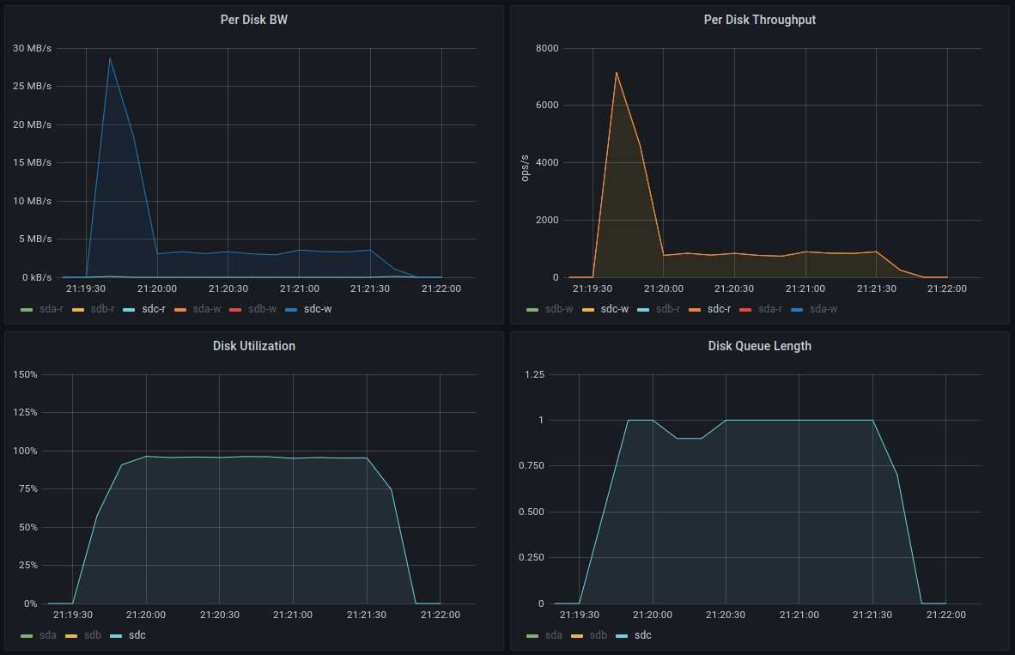Open the Disk Queue Length panel menu

[x=759, y=346]
